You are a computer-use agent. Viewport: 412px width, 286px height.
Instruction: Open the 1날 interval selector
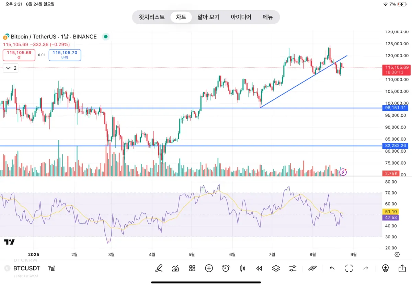51,268
